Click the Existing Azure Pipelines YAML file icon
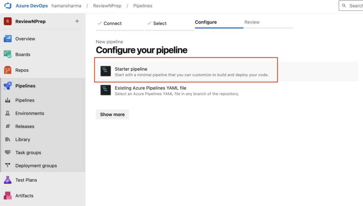The width and height of the screenshot is (363, 206). point(106,90)
